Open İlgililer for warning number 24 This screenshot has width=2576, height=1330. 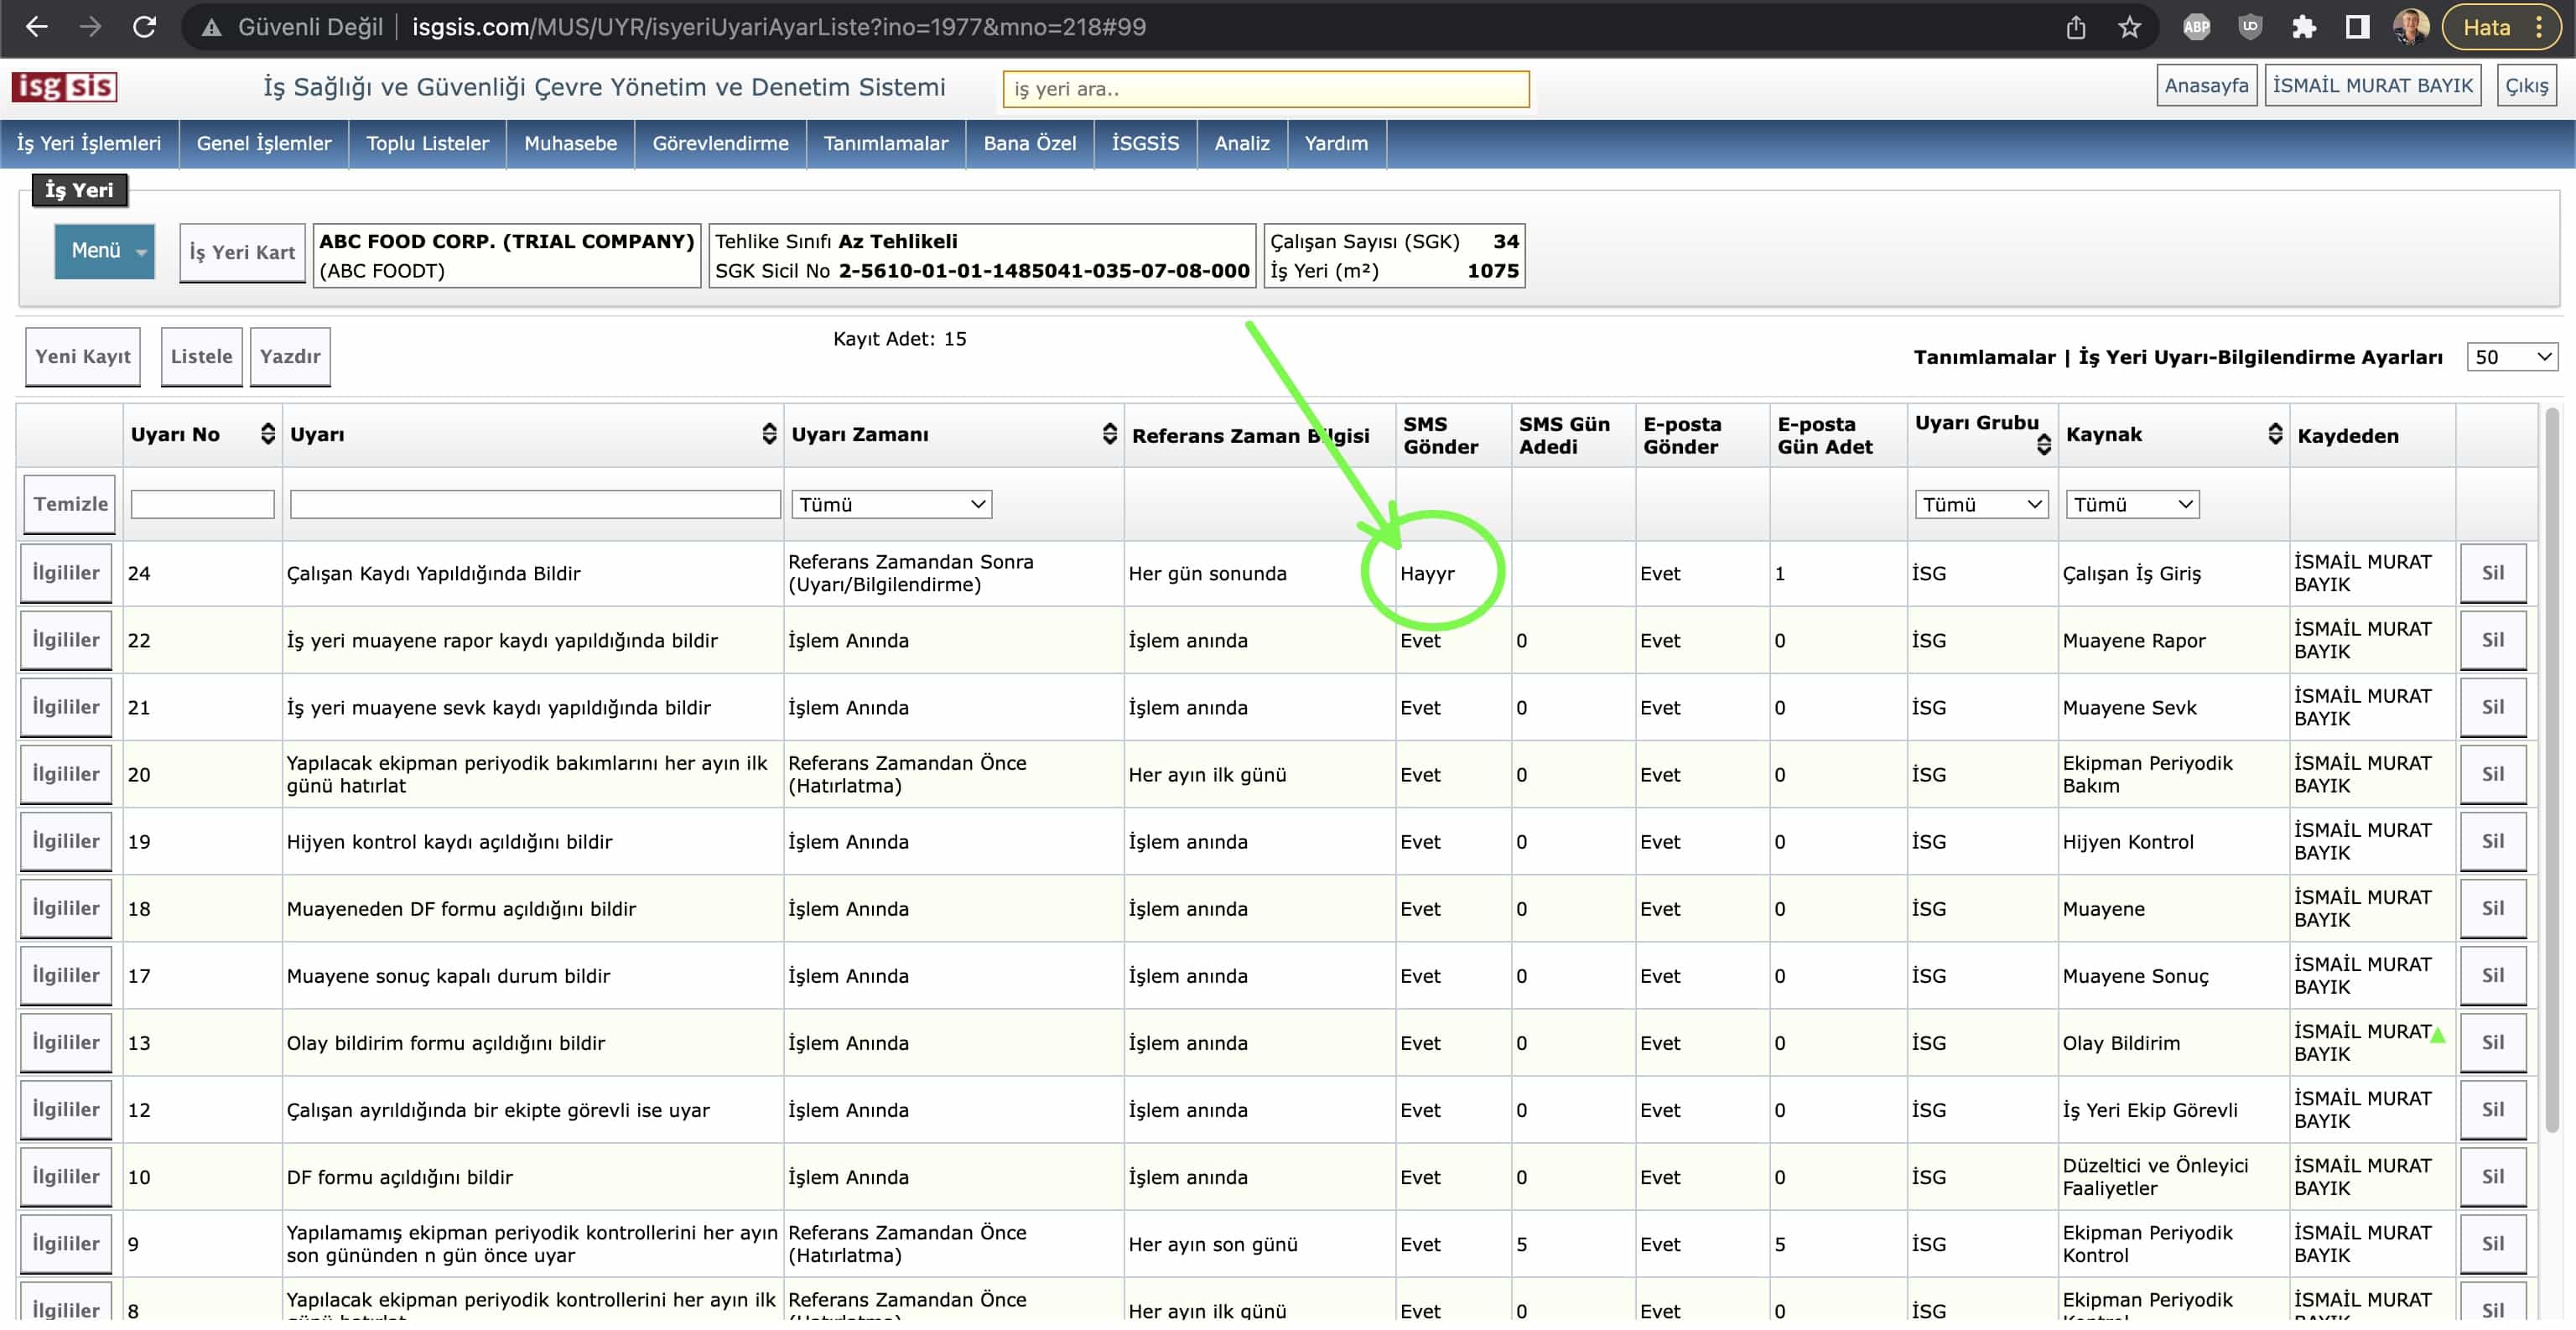pyautogui.click(x=66, y=573)
